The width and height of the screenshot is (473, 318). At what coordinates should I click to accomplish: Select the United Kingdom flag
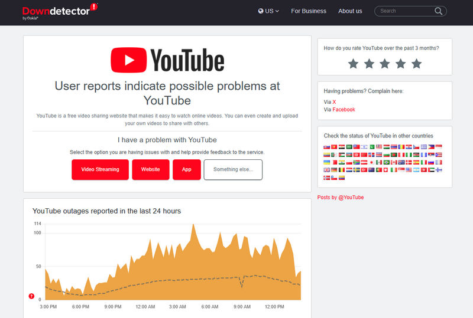(327, 170)
